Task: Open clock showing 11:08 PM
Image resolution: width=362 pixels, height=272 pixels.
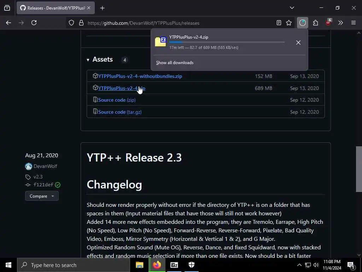Action: click(332, 265)
